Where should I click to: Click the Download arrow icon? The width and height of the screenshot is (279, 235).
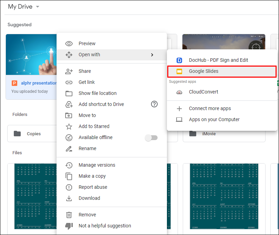tap(69, 198)
